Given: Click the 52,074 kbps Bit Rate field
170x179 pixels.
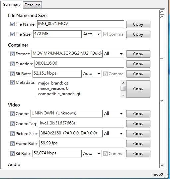Looking at the screenshot, I should 57,153.
